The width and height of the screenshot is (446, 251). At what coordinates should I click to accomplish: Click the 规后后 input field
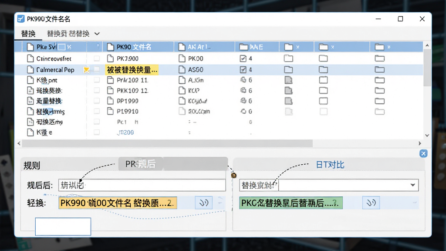point(142,185)
